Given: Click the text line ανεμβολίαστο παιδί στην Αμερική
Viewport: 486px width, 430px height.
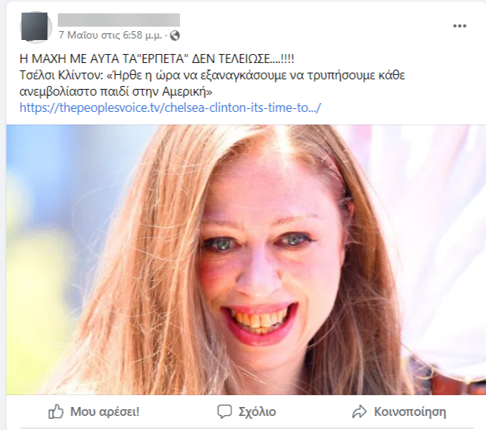Looking at the screenshot, I should [x=116, y=91].
